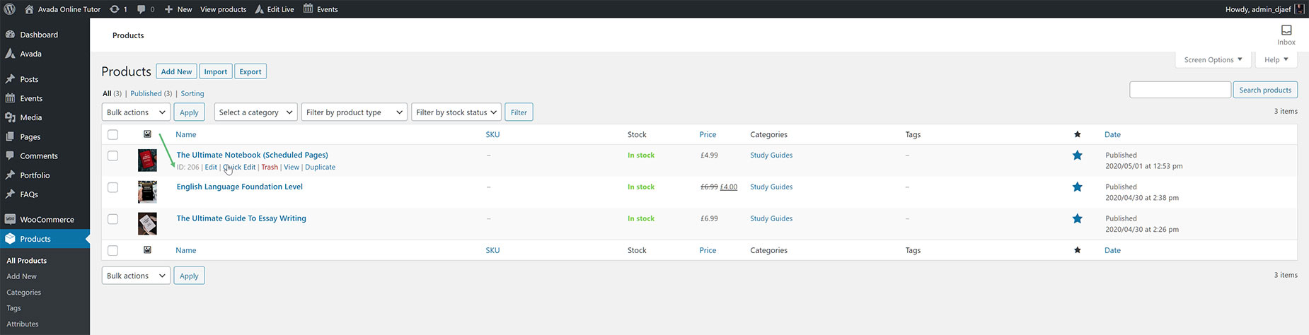The image size is (1309, 335).
Task: Toggle featured star for English Language Foundation Level
Action: point(1077,187)
